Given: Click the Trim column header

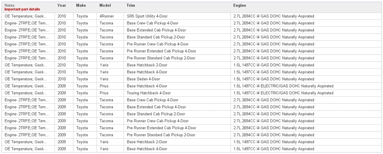Looking at the screenshot, I should pyautogui.click(x=131, y=5).
